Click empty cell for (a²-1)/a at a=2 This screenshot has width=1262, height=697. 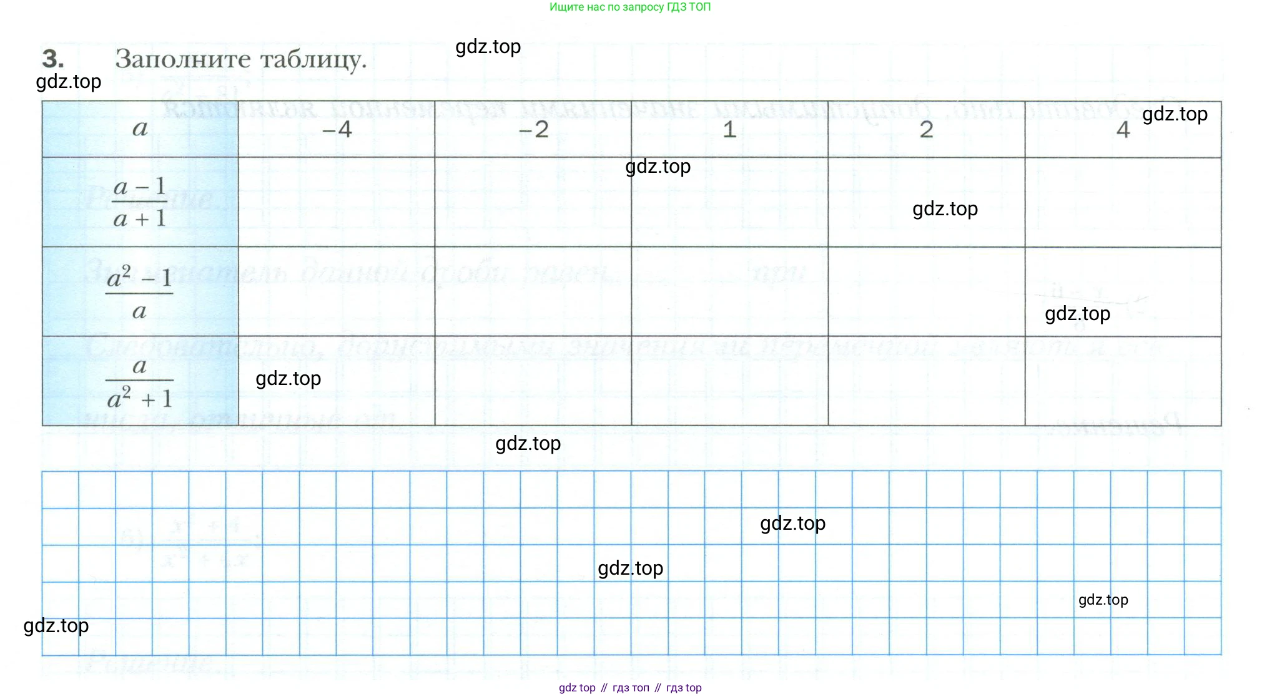coord(927,292)
